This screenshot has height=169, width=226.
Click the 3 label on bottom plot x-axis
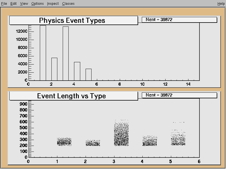click(x=114, y=161)
